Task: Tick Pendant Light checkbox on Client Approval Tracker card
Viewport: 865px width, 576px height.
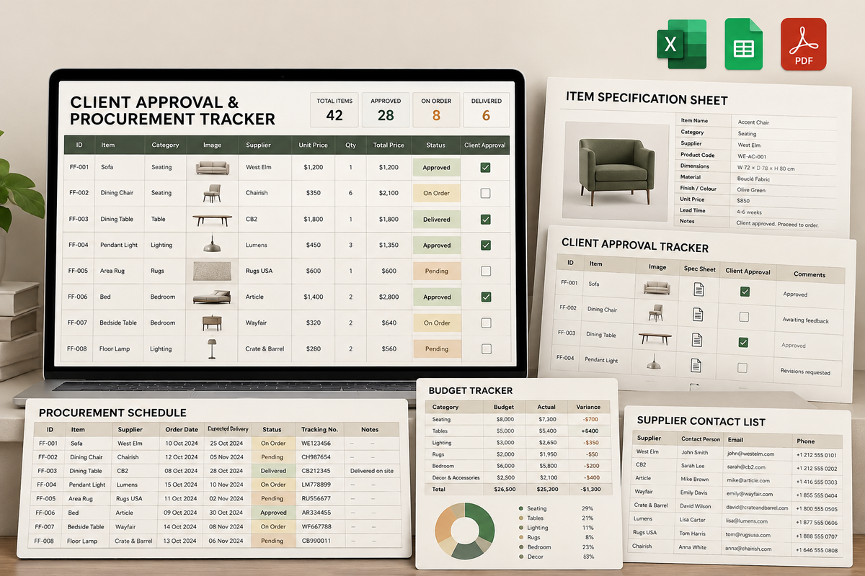Action: pyautogui.click(x=743, y=368)
